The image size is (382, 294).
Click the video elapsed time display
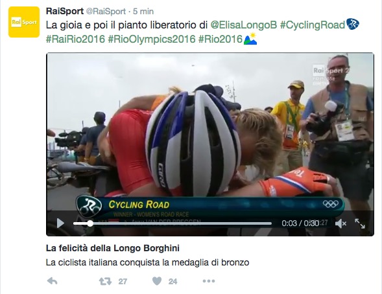point(289,223)
